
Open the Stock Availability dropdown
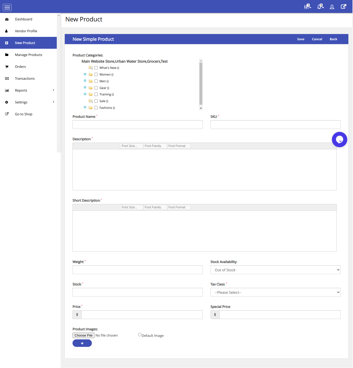click(275, 270)
